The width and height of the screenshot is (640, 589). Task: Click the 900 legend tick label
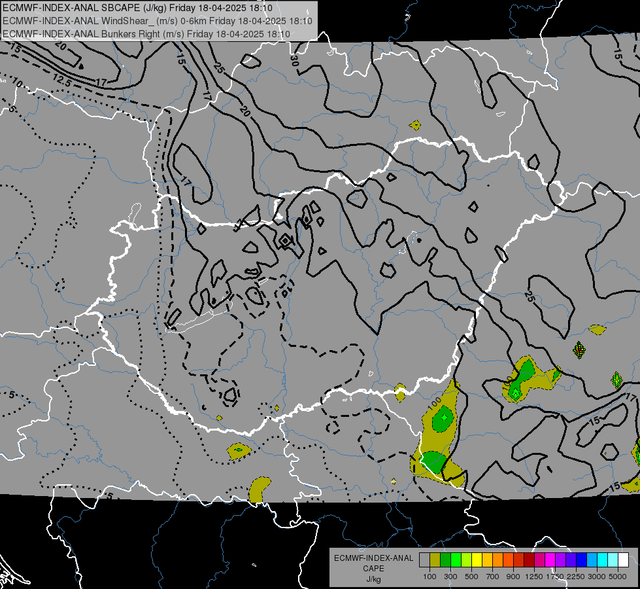[513, 577]
